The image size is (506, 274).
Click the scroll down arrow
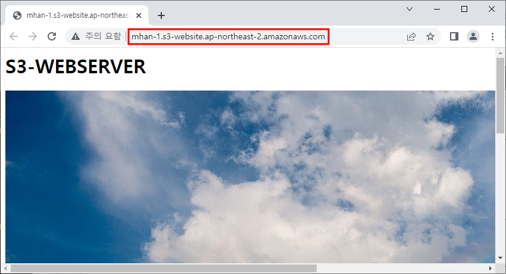click(x=500, y=258)
